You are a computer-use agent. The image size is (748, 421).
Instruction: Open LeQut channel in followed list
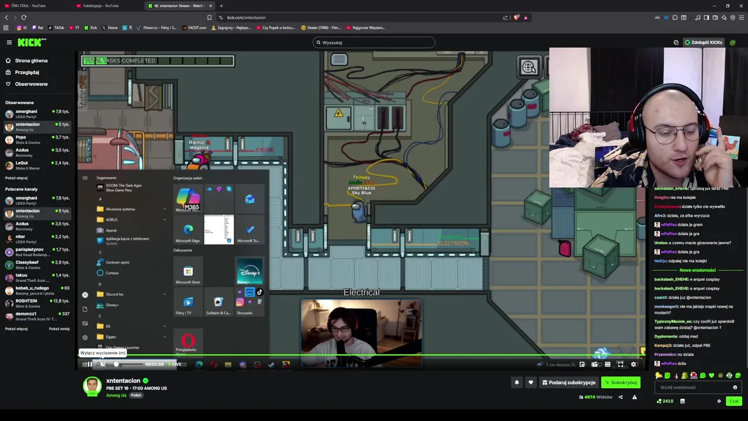click(36, 165)
